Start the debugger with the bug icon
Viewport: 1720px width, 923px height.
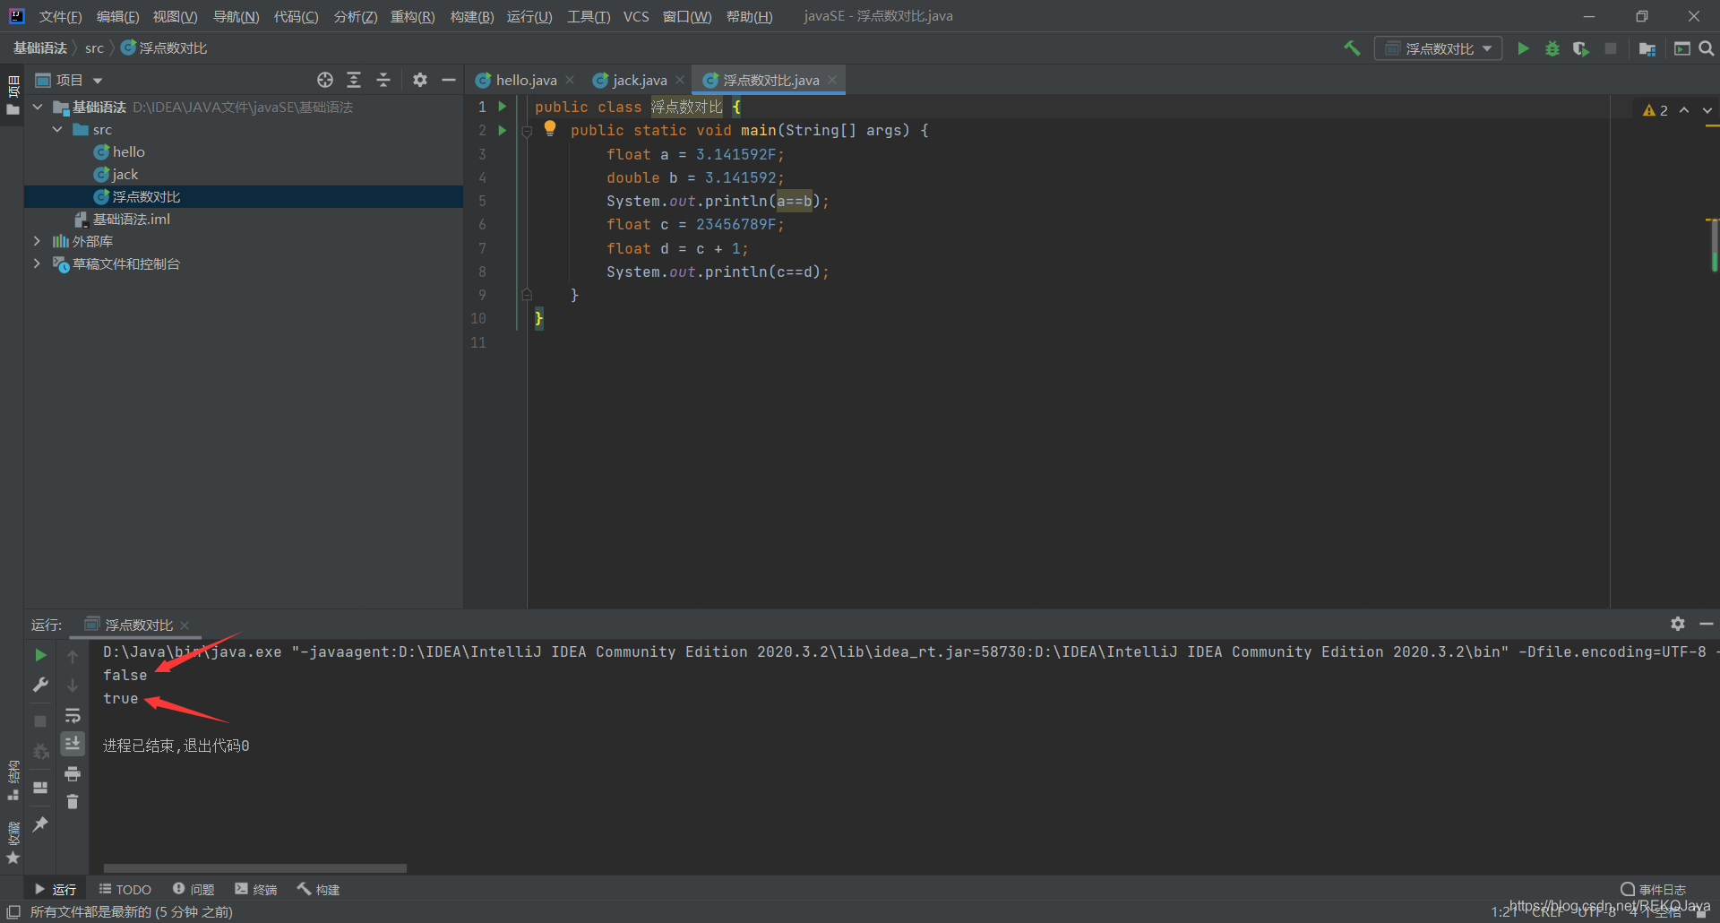point(1552,48)
